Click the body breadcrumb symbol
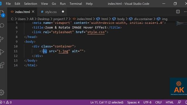Image resolution: width=187 pixels, height=105 pixels. [121, 19]
